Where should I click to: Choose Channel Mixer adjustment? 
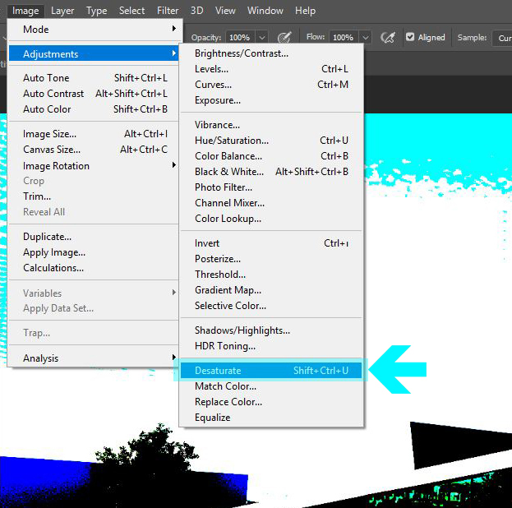point(271,203)
